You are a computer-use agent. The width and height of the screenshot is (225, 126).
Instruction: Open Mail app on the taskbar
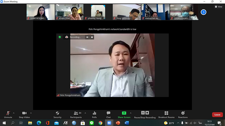(x=57, y=123)
